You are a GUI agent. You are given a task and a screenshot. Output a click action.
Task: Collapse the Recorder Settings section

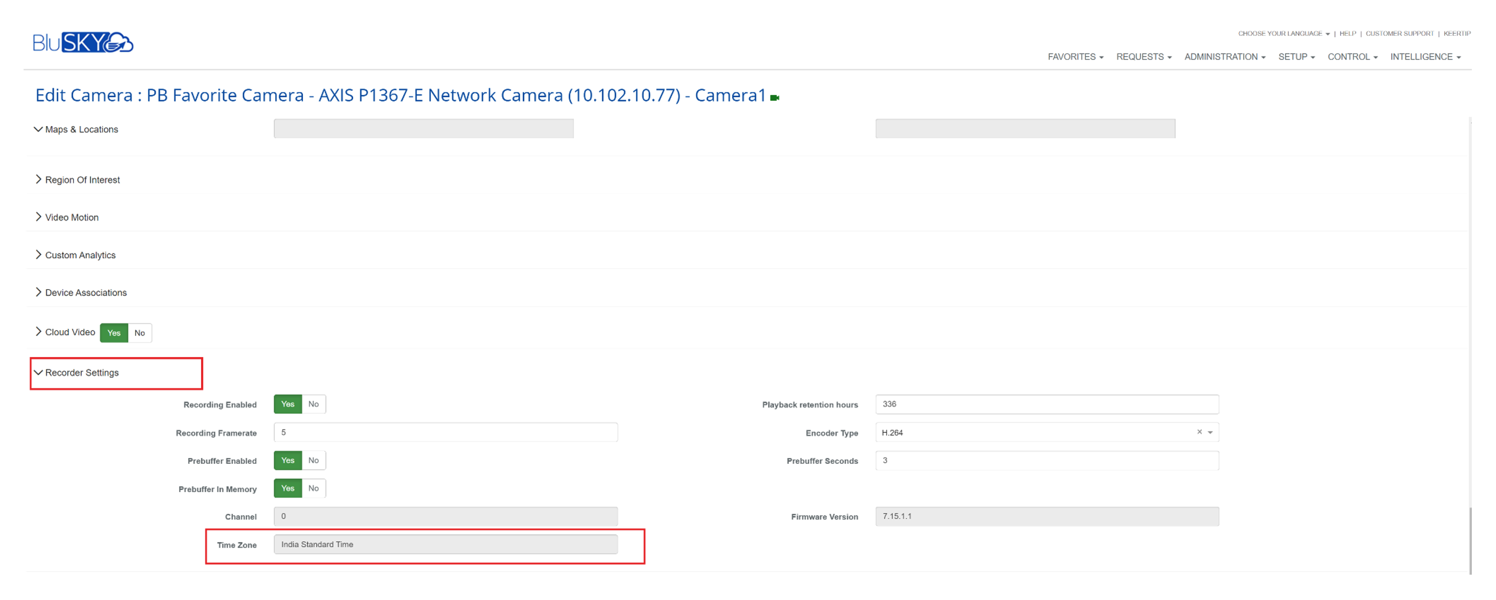77,372
